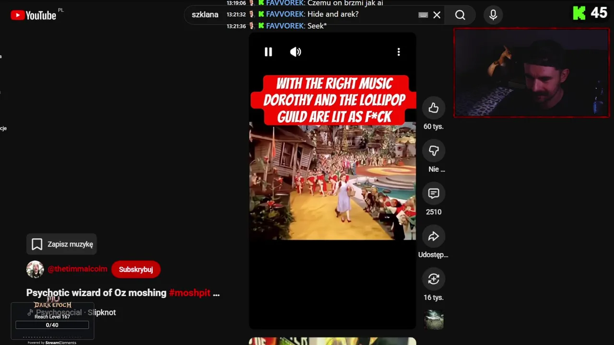Click the 0/40 goal progress bar
Viewport: 614px width, 345px height.
[52, 325]
